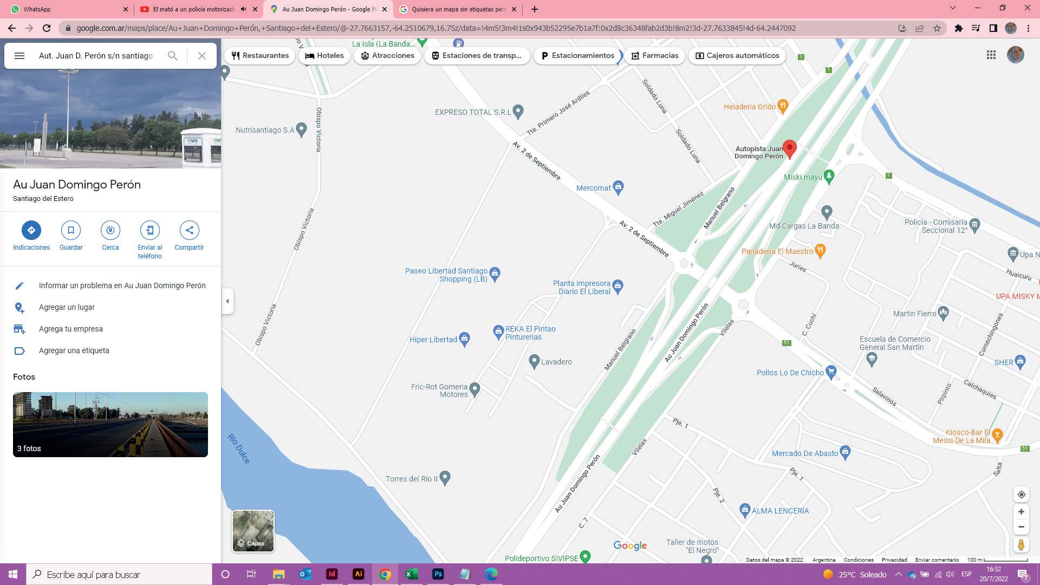1040x585 pixels.
Task: Click the Cerca nearby icon
Action: (110, 230)
